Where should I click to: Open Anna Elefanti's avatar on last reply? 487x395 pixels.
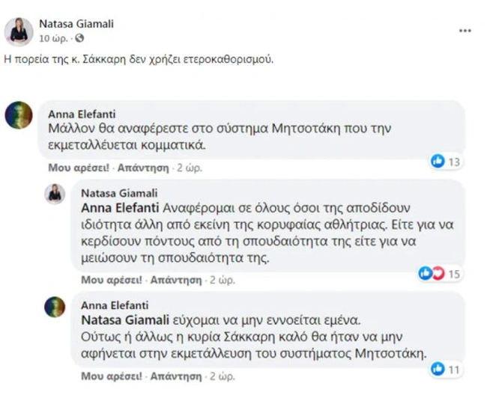click(54, 307)
